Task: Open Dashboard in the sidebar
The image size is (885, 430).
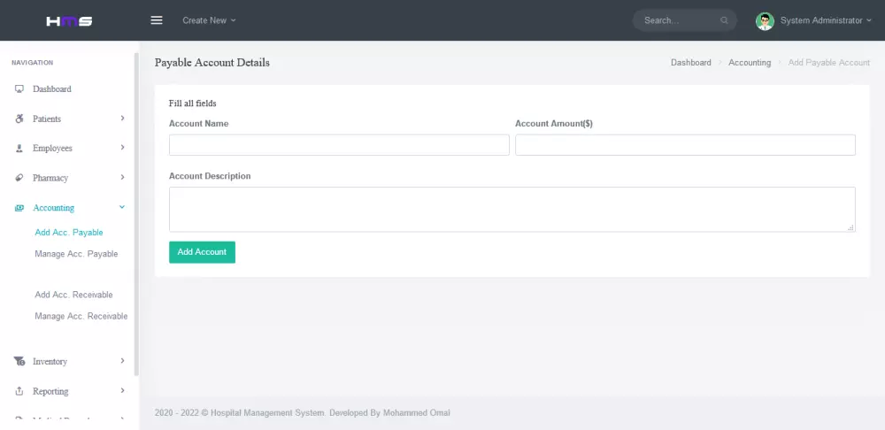Action: point(52,89)
